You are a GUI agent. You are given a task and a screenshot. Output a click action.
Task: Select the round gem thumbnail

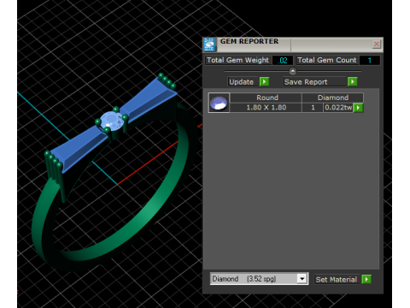pos(219,103)
